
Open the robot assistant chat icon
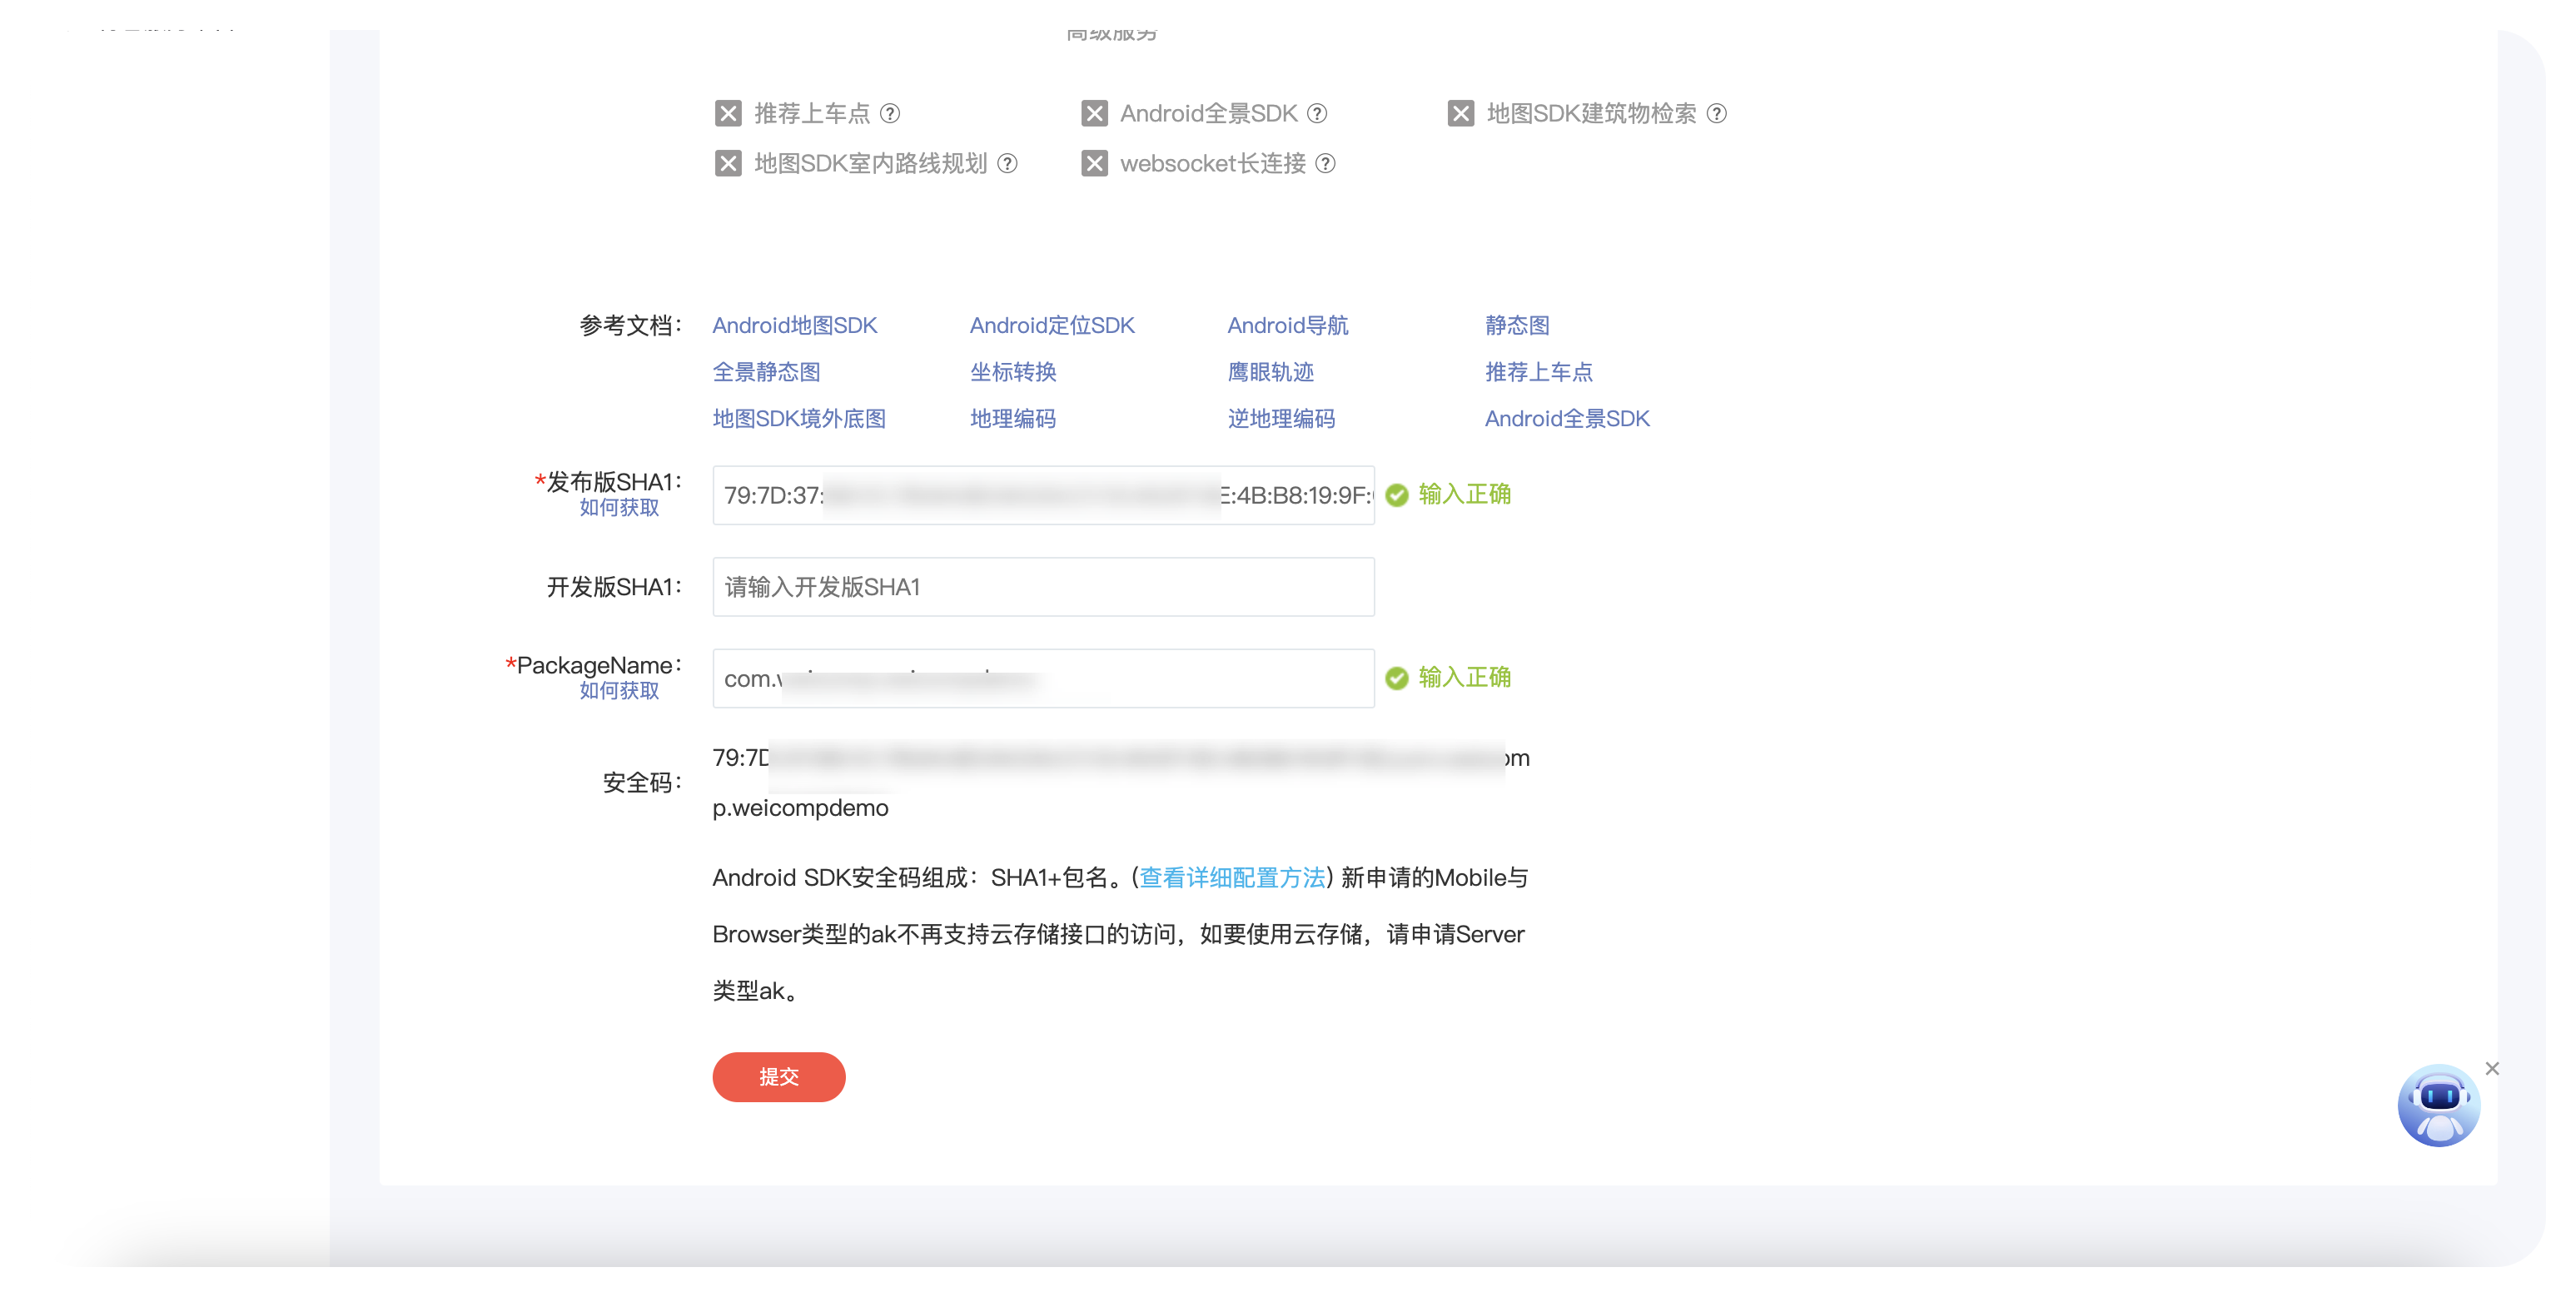[x=2438, y=1105]
